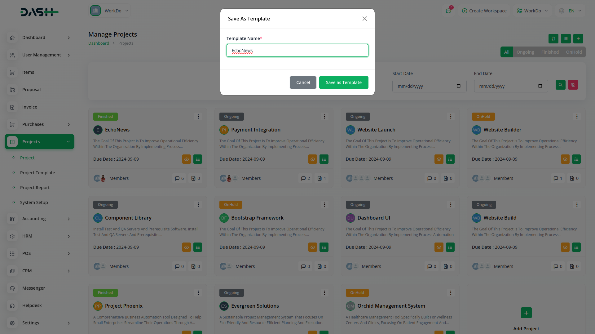Open the POS grid icon
The image size is (595, 334).
tap(12, 253)
